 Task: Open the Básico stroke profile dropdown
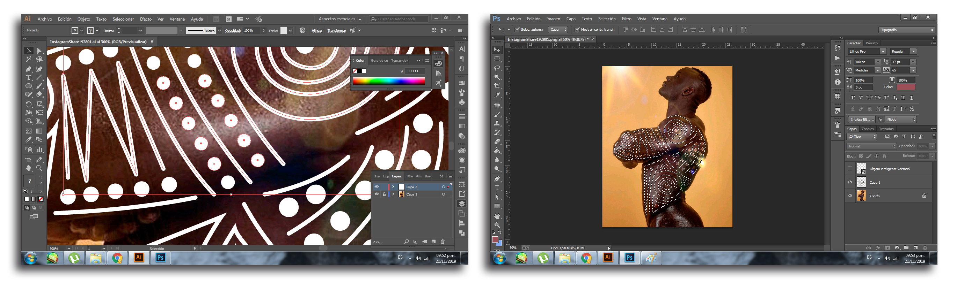(220, 30)
